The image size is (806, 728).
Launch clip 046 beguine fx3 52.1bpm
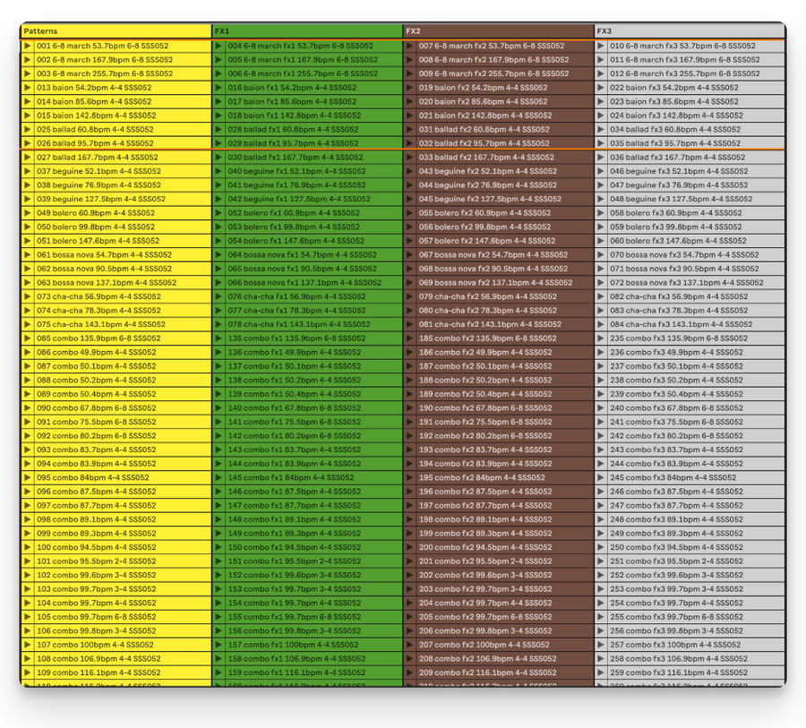pyautogui.click(x=601, y=171)
